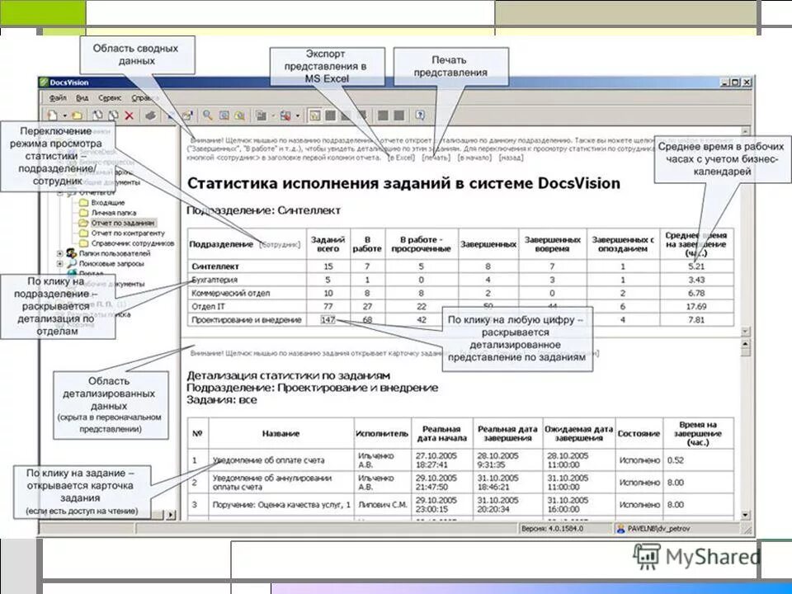Click the Название column header in details table
The image size is (792, 594).
click(280, 433)
